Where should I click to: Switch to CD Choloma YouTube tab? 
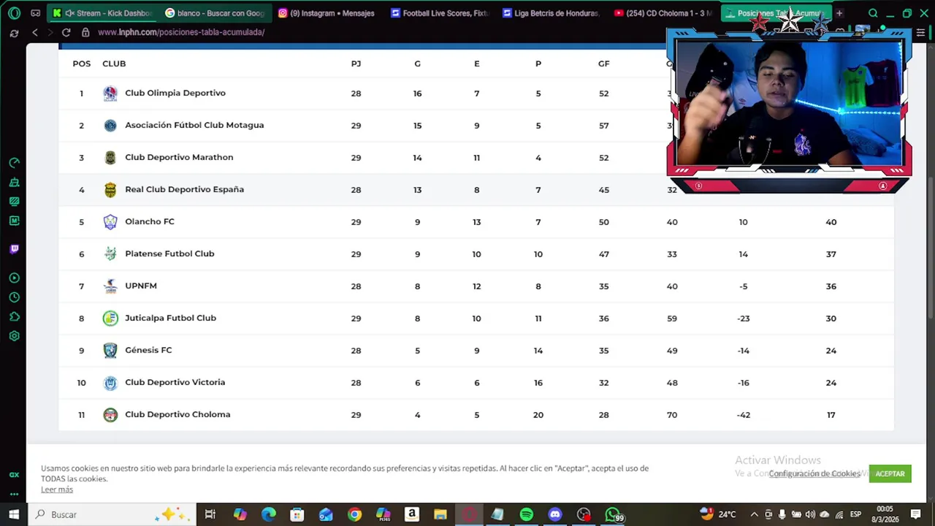click(663, 13)
